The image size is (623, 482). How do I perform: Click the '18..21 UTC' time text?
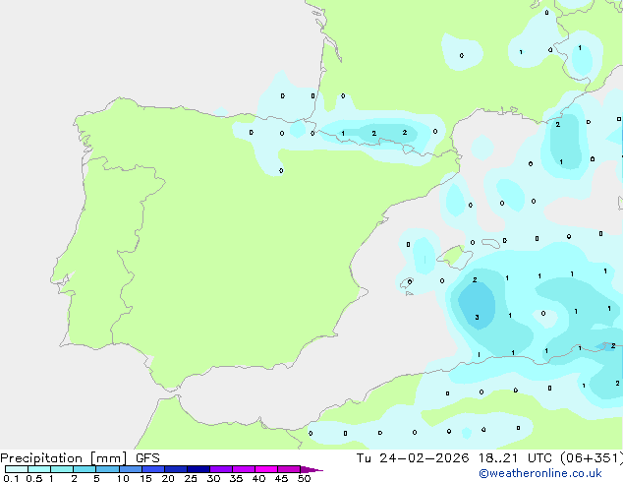point(515,458)
